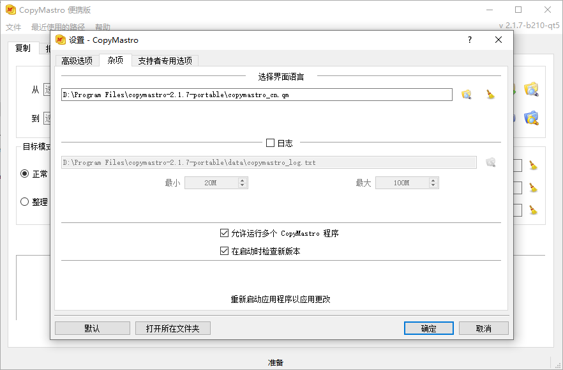Clear the language file path with the broom icon

click(x=490, y=95)
